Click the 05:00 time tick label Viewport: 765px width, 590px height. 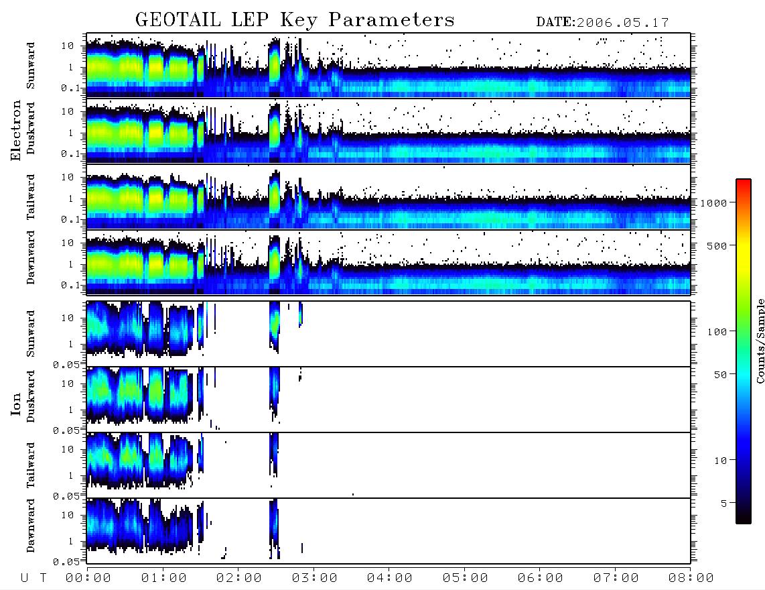click(x=466, y=579)
